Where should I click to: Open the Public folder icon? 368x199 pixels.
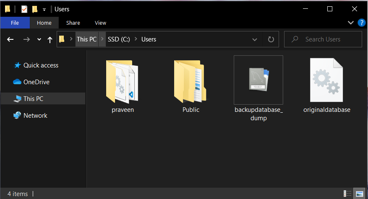190,81
